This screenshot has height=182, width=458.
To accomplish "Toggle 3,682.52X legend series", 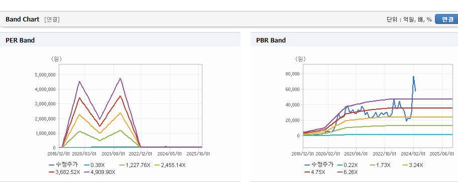I will (x=65, y=172).
